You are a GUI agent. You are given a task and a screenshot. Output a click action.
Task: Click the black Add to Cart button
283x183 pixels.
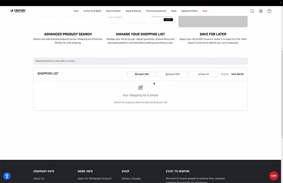(x=168, y=20)
